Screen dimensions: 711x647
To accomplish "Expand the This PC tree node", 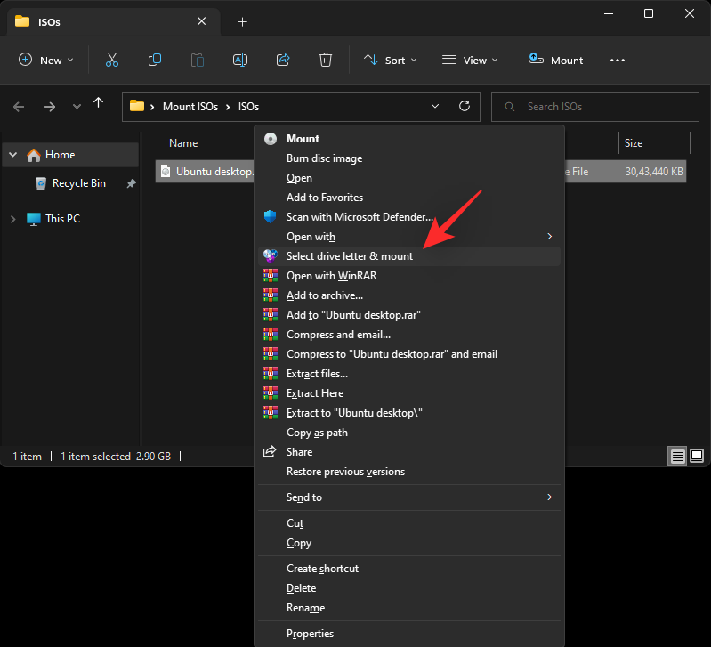I will click(x=13, y=218).
